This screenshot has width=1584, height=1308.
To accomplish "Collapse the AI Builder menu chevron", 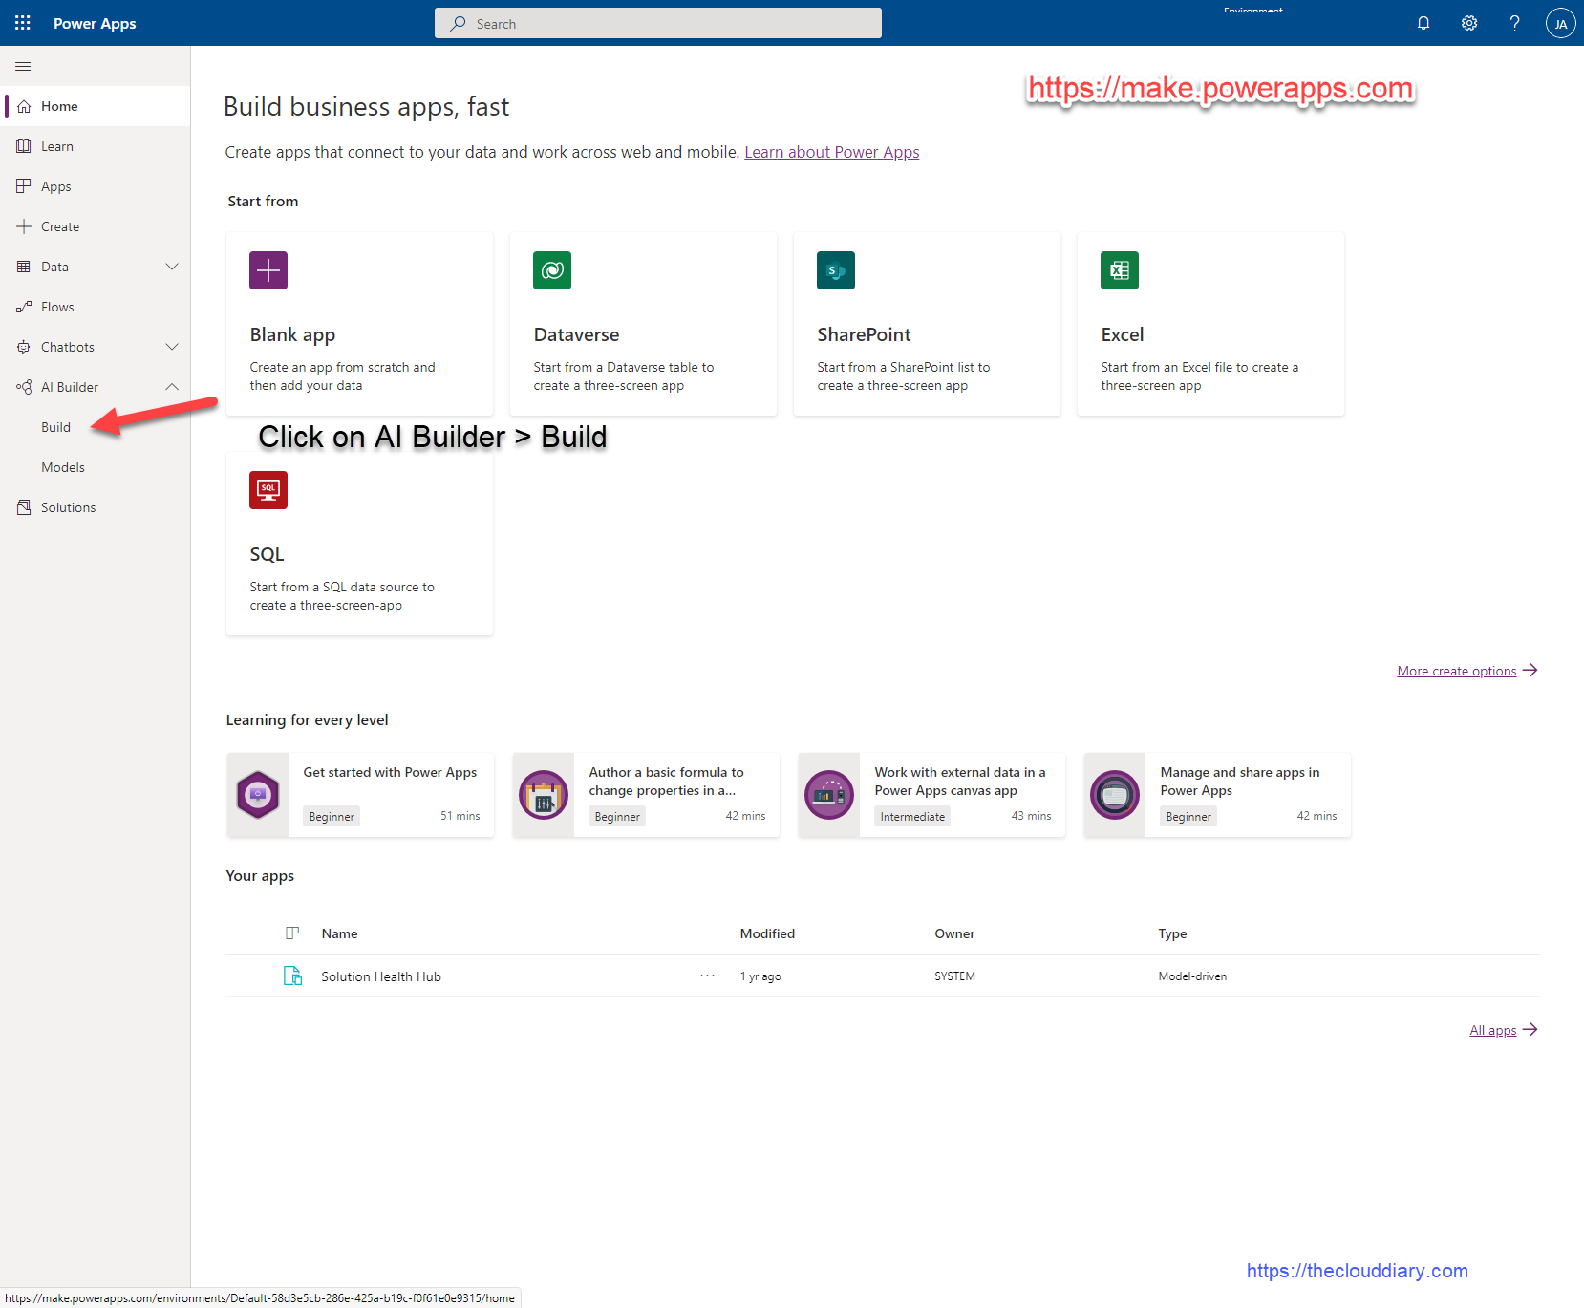I will 172,387.
